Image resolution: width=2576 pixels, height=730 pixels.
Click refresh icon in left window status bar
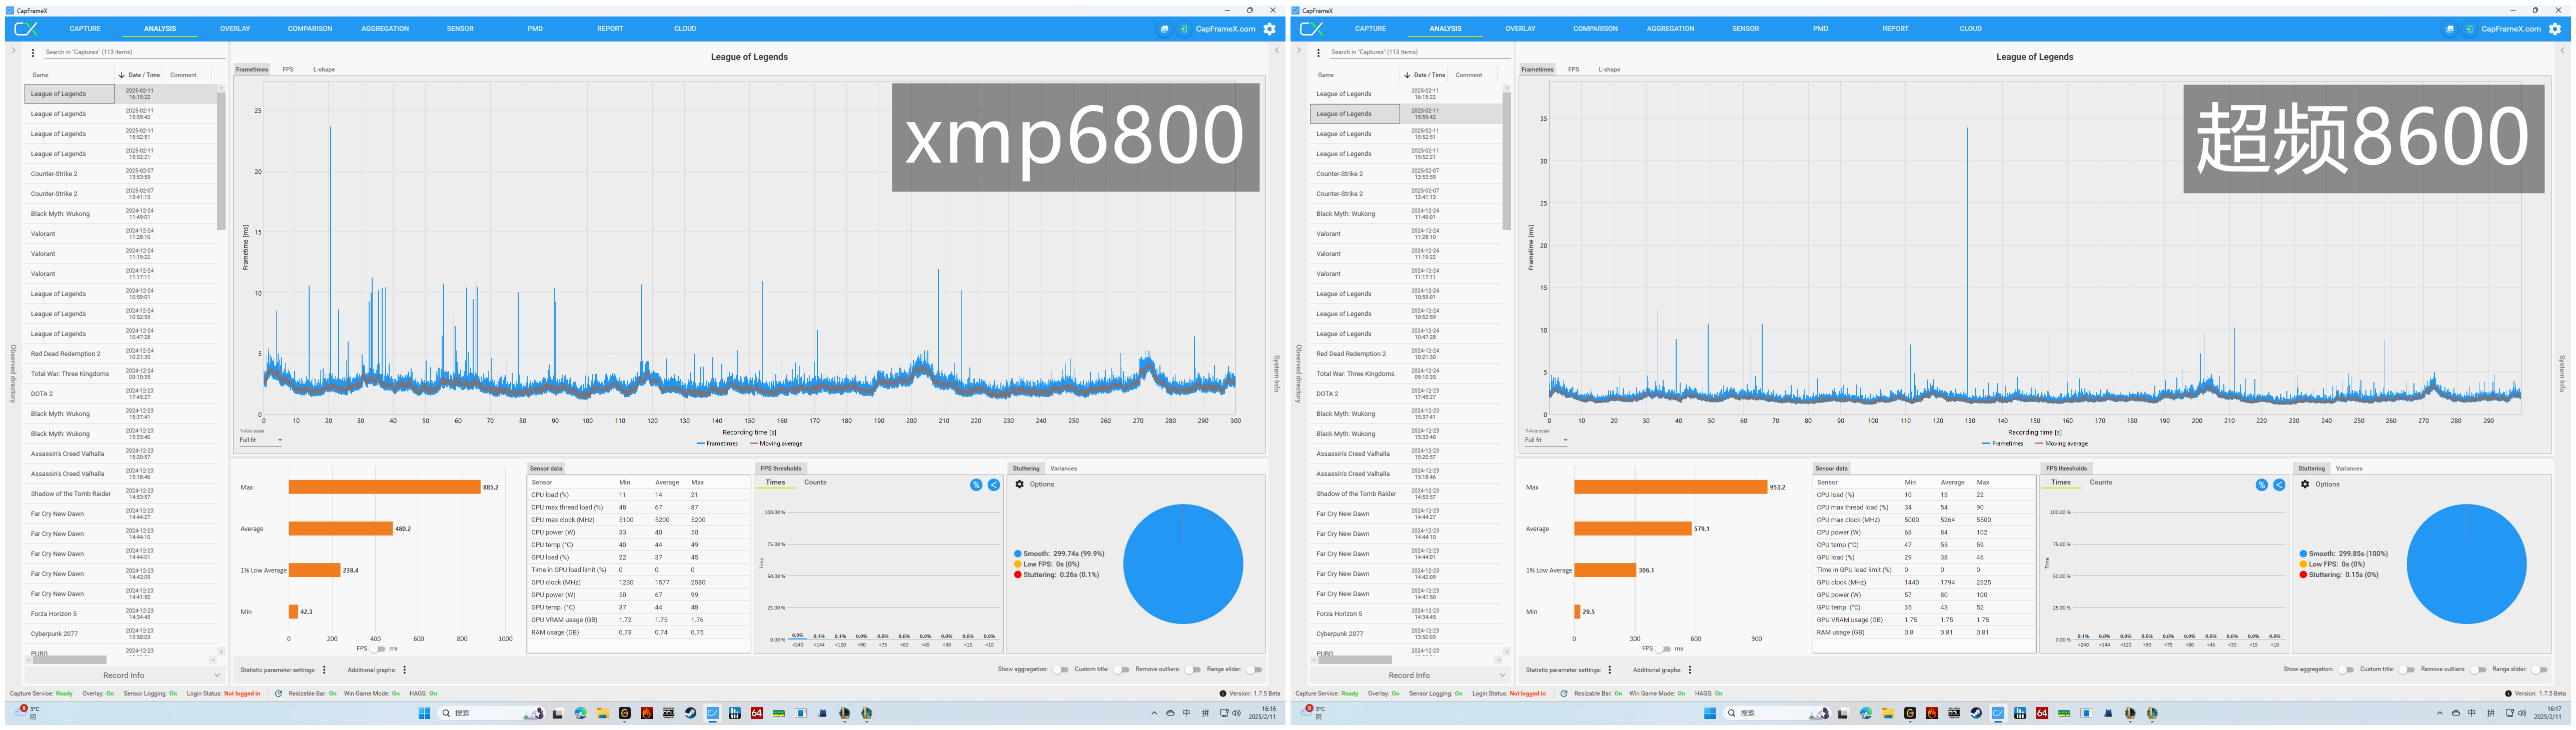(278, 693)
